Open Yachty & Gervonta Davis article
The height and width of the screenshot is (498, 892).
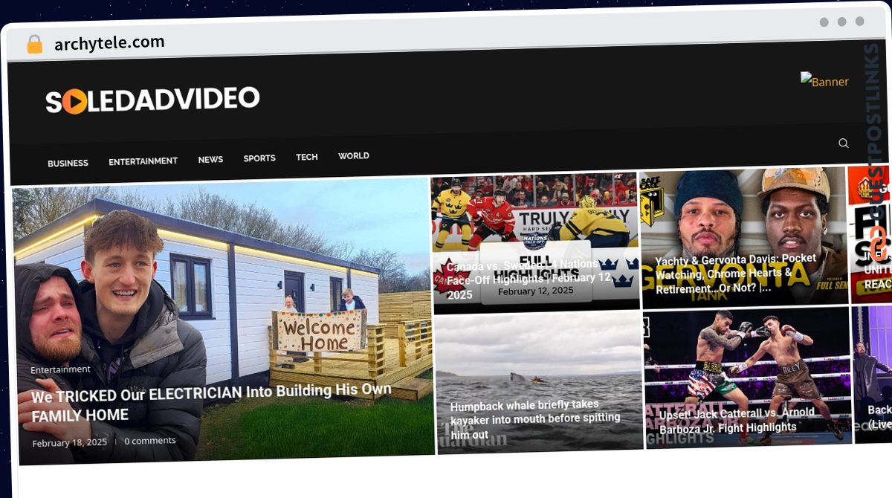[x=735, y=273]
